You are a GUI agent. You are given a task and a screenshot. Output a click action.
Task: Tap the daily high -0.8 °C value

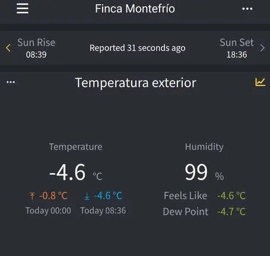pyautogui.click(x=53, y=196)
